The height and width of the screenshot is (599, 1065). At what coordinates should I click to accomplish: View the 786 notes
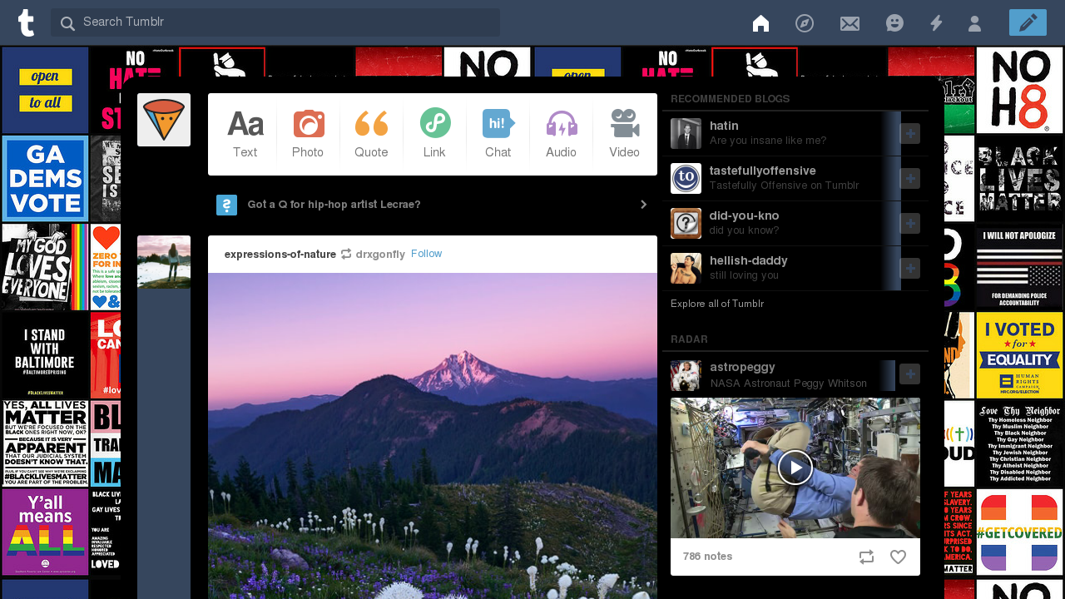707,557
